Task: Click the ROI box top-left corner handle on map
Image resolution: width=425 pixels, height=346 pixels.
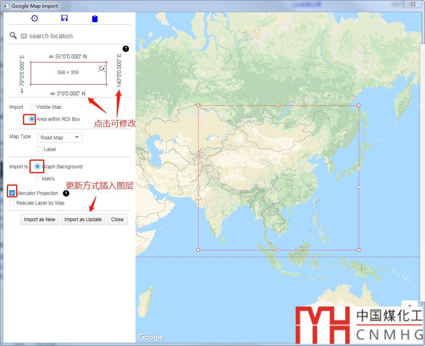Action: pos(198,106)
